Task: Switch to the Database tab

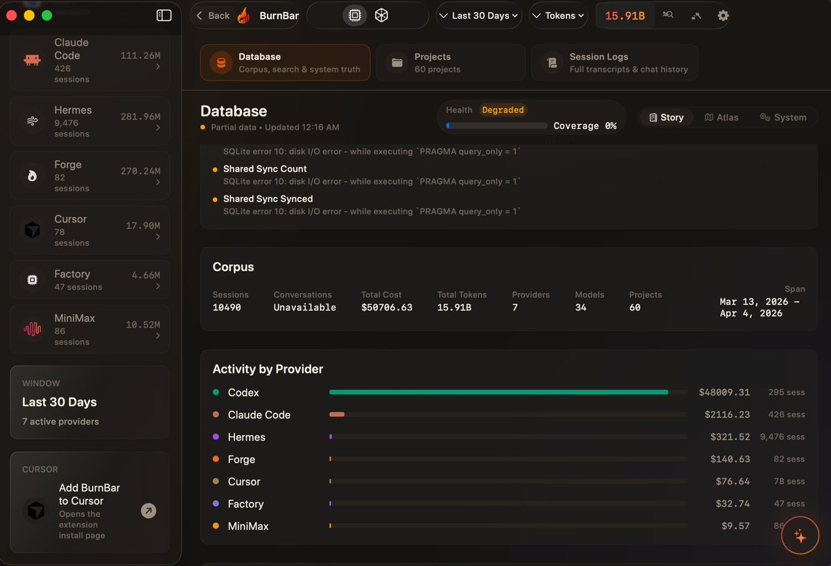Action: click(285, 62)
